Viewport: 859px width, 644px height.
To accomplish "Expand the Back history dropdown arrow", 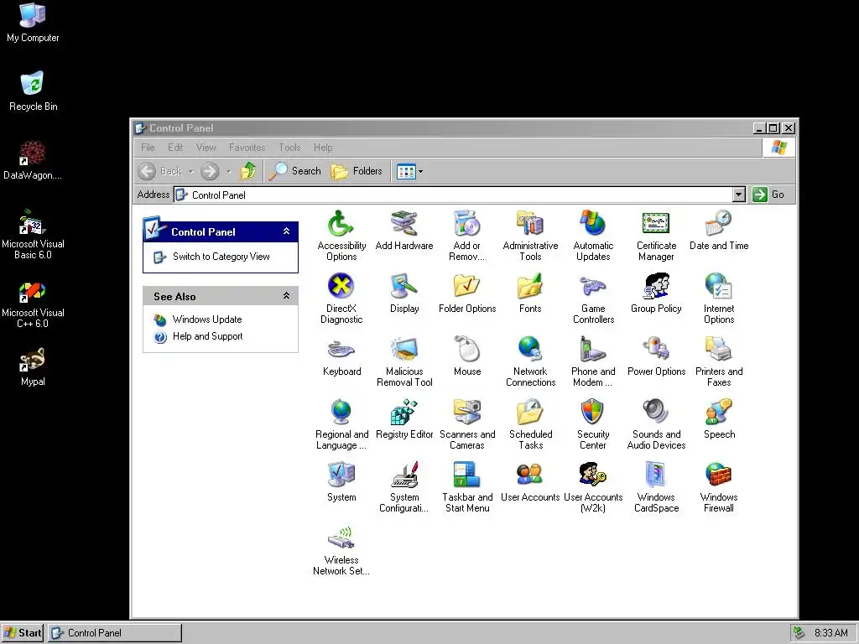I will pos(190,171).
